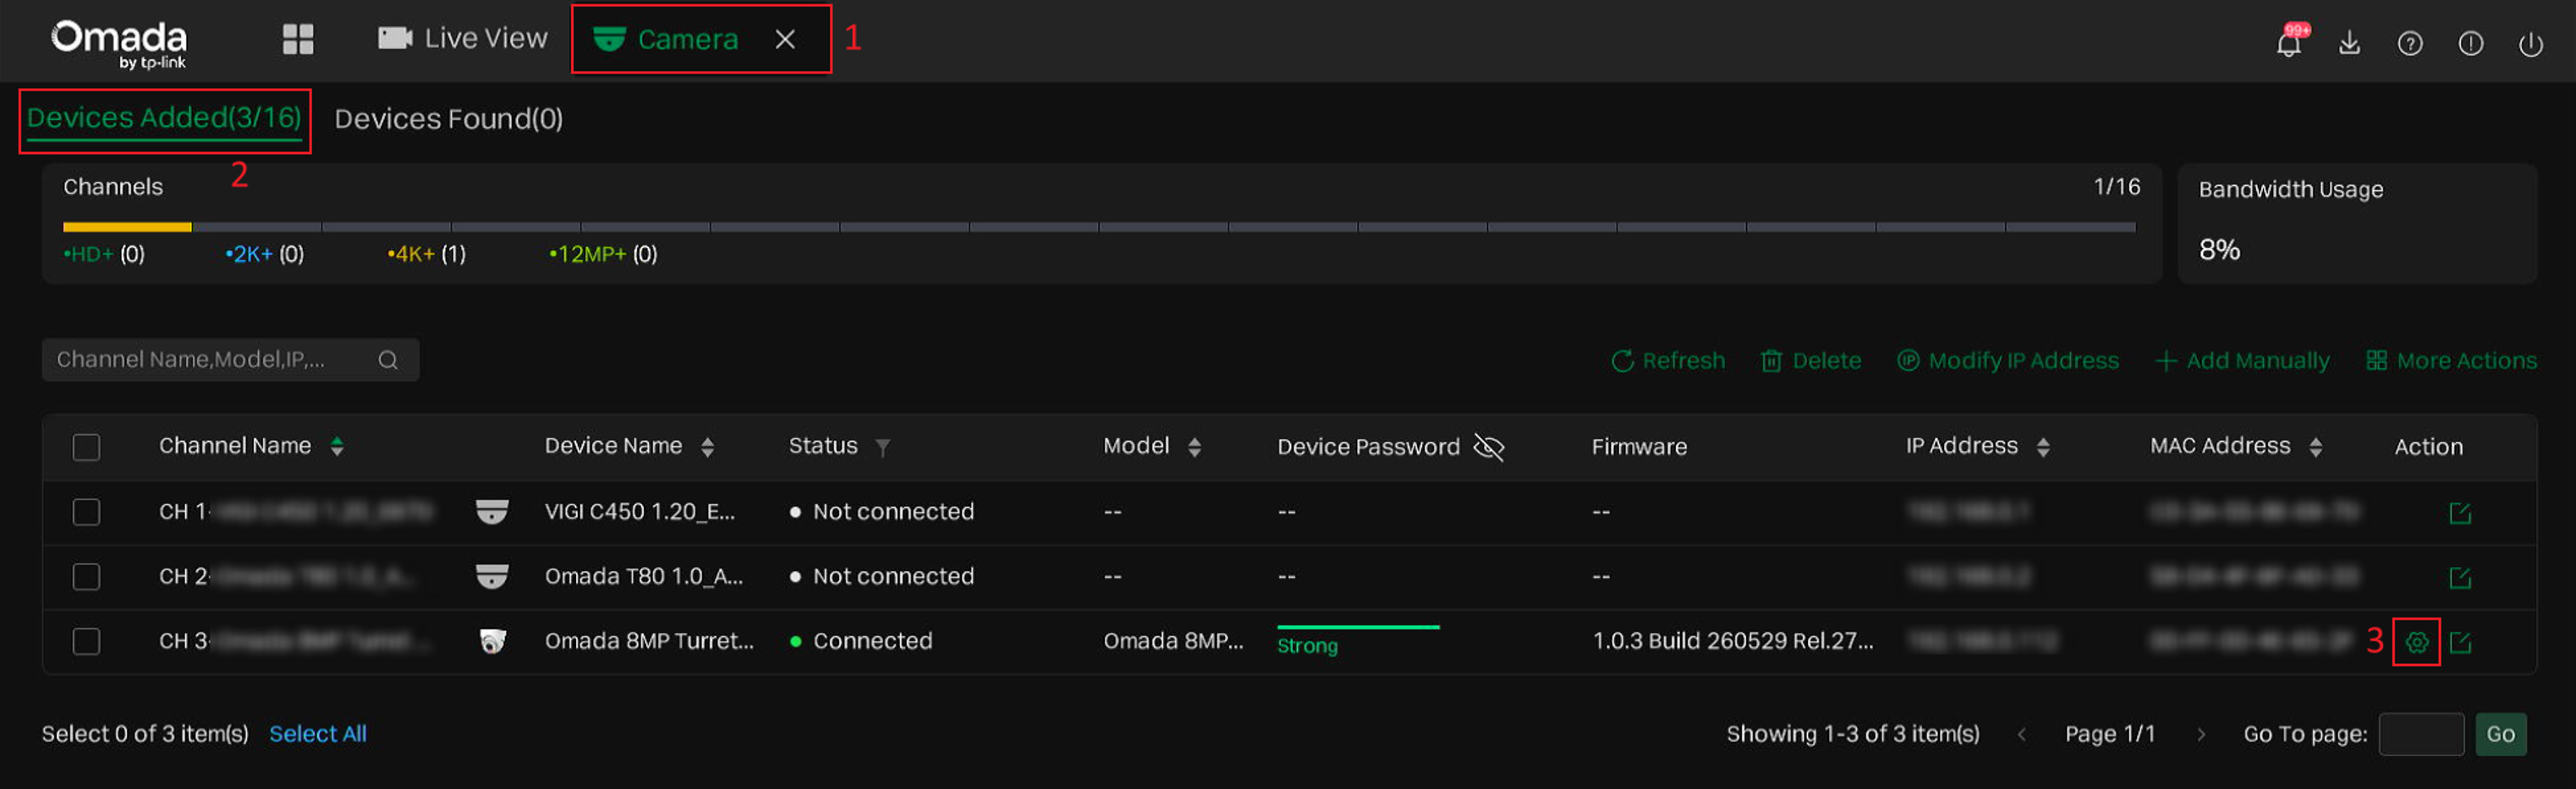The height and width of the screenshot is (789, 2576).
Task: Click the 12MP+ (0) channel legend
Action: [603, 253]
